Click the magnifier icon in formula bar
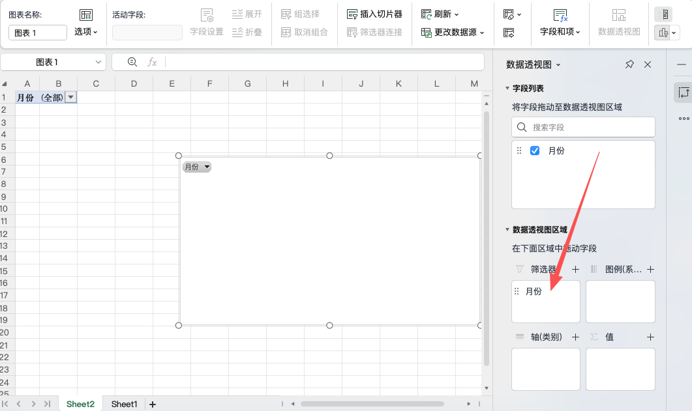 click(x=132, y=61)
